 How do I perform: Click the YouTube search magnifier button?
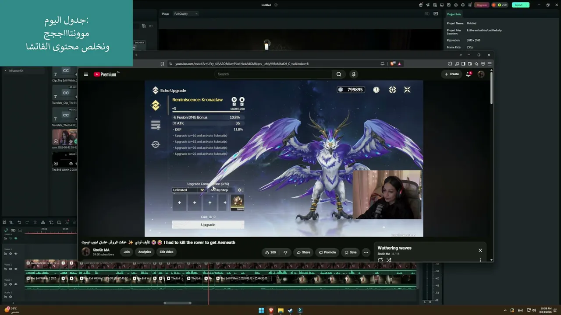click(x=339, y=74)
